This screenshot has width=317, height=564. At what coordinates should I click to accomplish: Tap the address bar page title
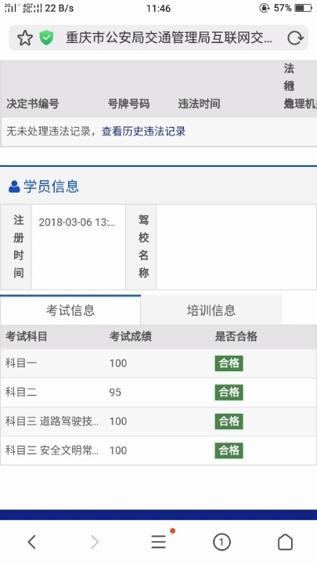[x=168, y=38]
